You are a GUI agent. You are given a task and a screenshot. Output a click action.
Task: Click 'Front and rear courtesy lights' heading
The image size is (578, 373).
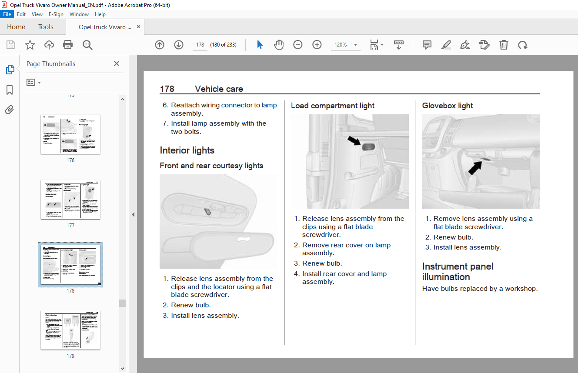[x=211, y=166]
